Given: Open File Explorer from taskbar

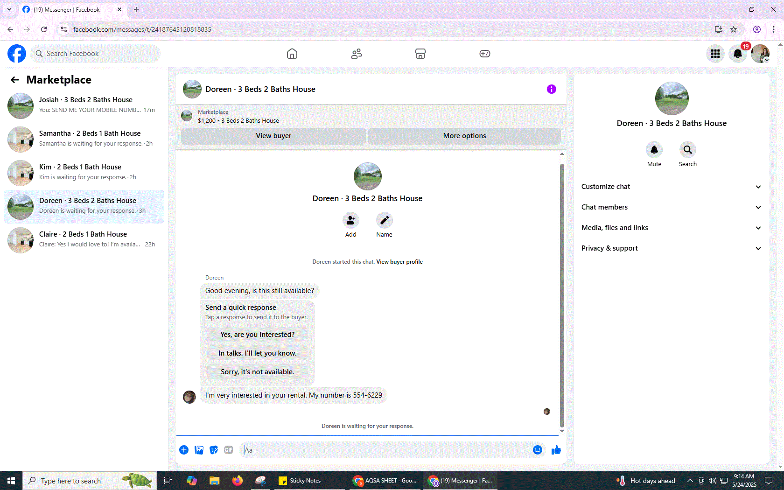Looking at the screenshot, I should pyautogui.click(x=214, y=481).
